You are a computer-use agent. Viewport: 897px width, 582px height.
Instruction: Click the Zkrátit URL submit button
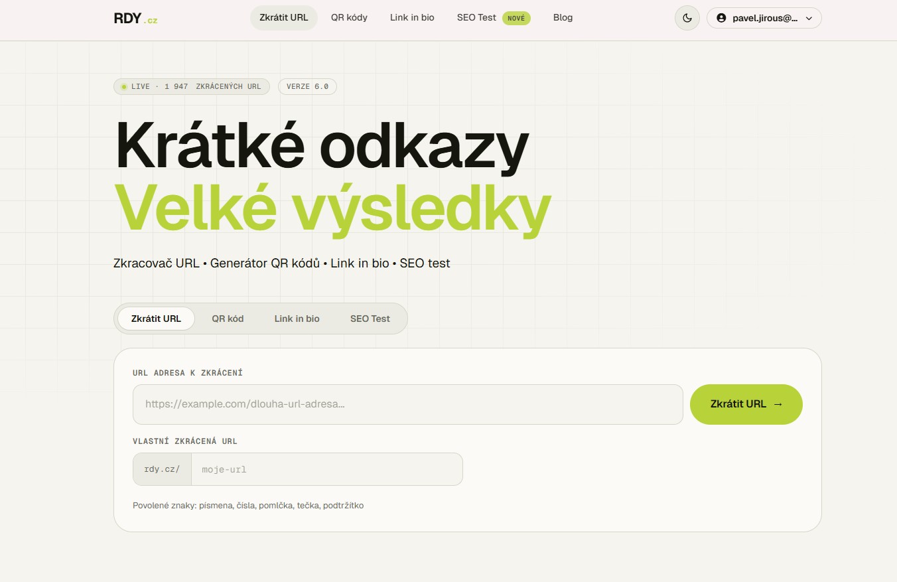(746, 404)
